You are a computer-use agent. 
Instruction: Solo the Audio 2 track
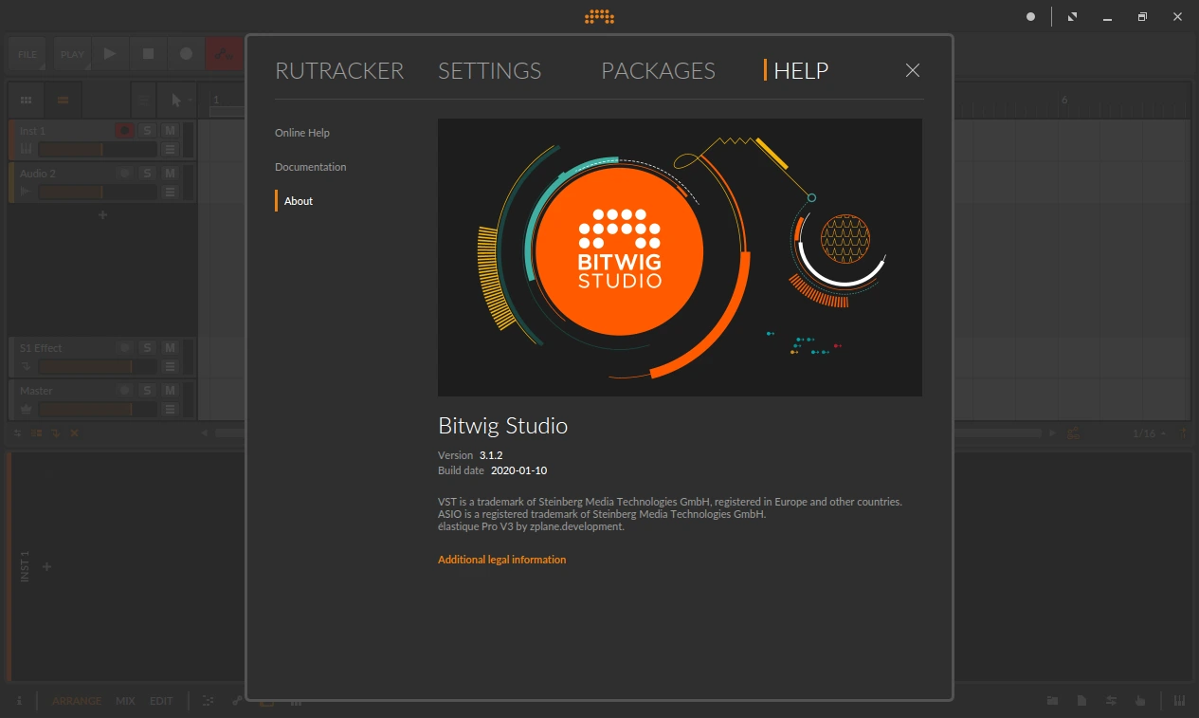coord(147,173)
